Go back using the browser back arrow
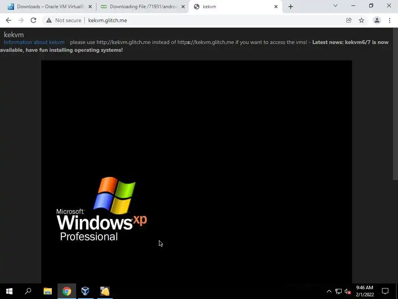The height and width of the screenshot is (299, 398). (9, 20)
